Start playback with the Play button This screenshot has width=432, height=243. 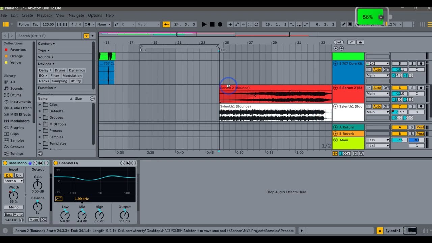(204, 24)
